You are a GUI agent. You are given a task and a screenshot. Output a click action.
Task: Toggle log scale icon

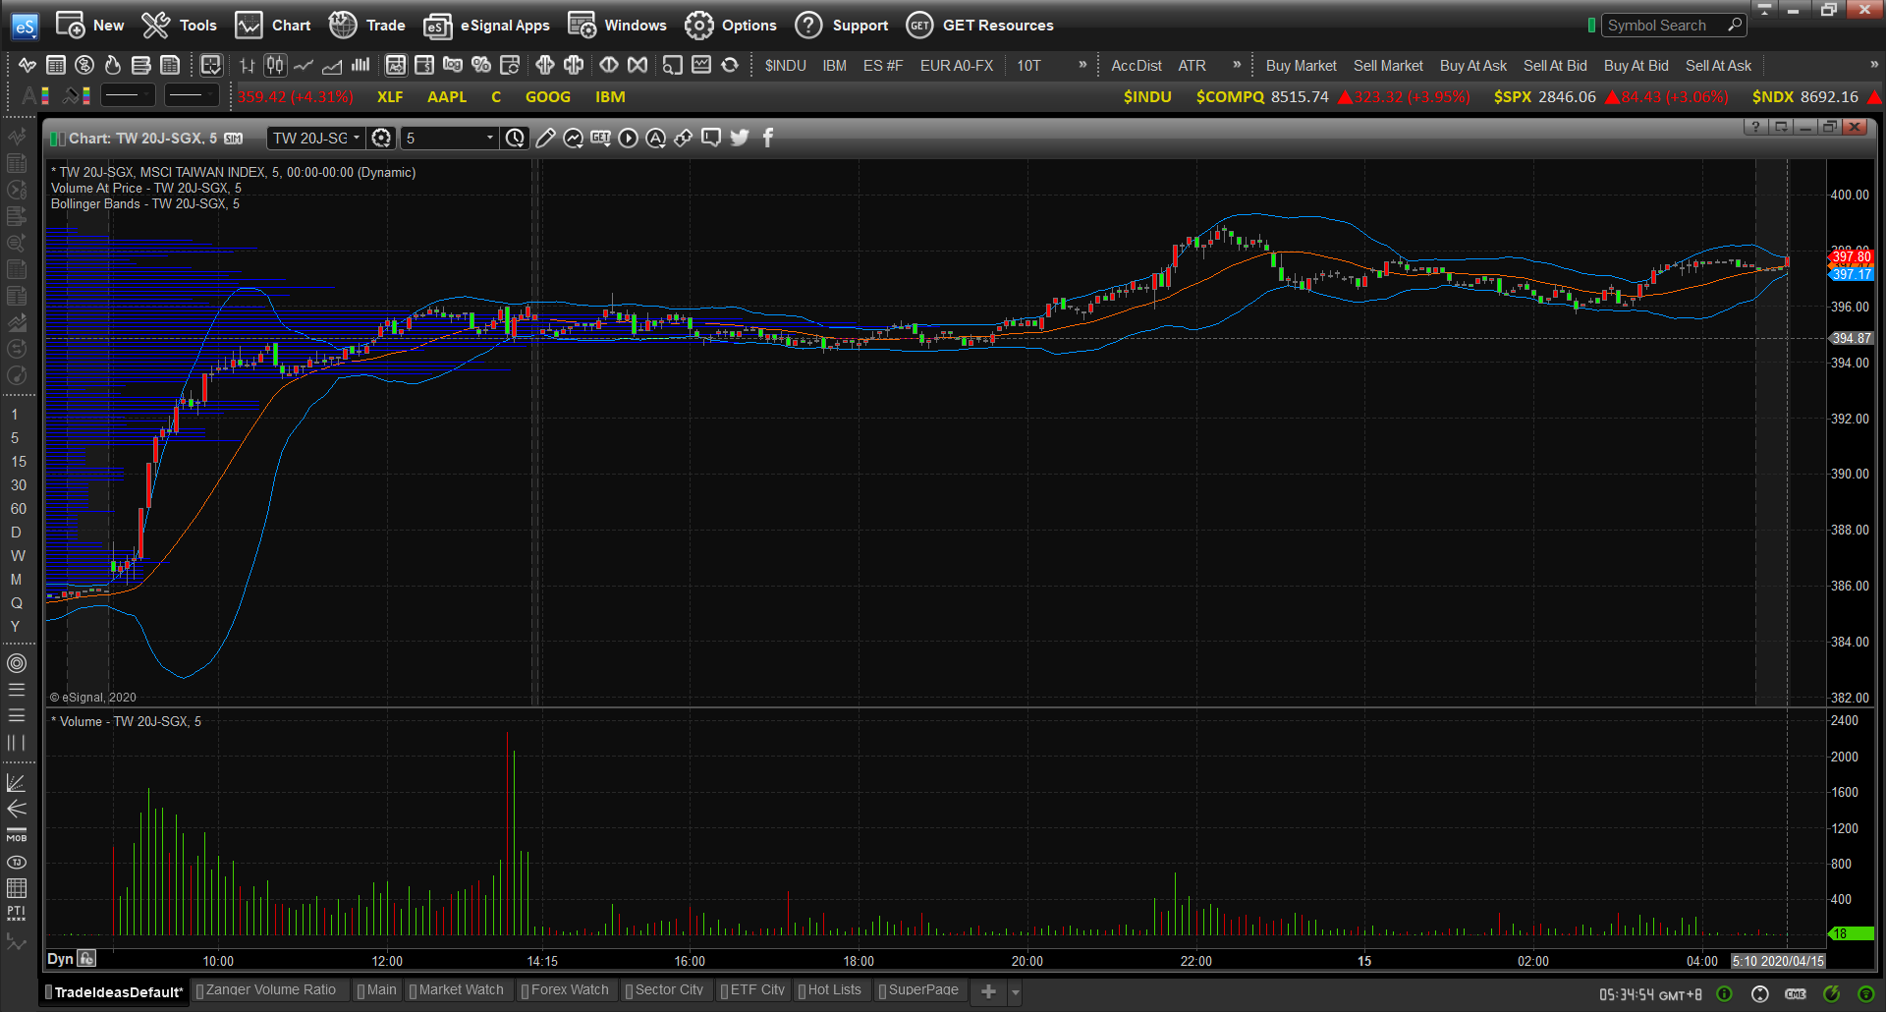[x=453, y=65]
